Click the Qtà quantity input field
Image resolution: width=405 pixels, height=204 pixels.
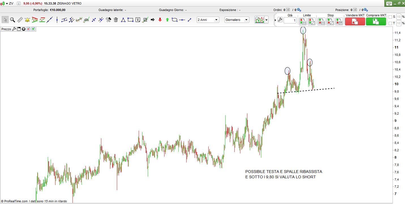(290, 20)
